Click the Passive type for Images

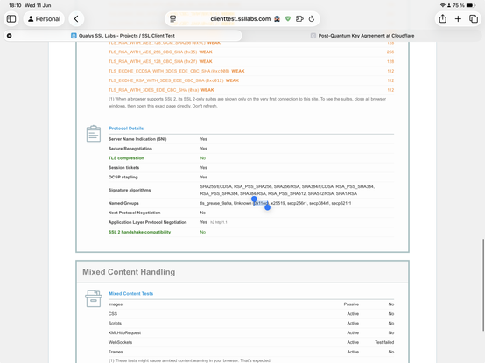[351, 304]
